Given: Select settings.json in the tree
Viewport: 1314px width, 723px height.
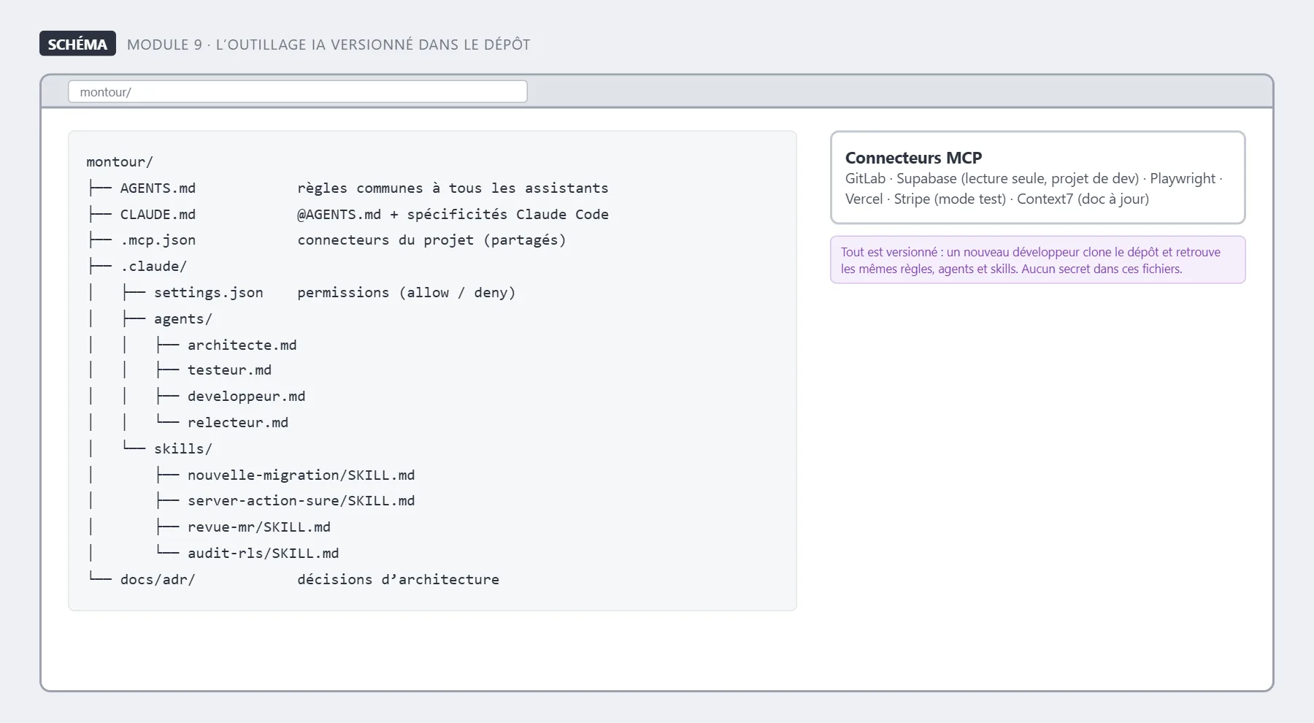Looking at the screenshot, I should [x=208, y=293].
